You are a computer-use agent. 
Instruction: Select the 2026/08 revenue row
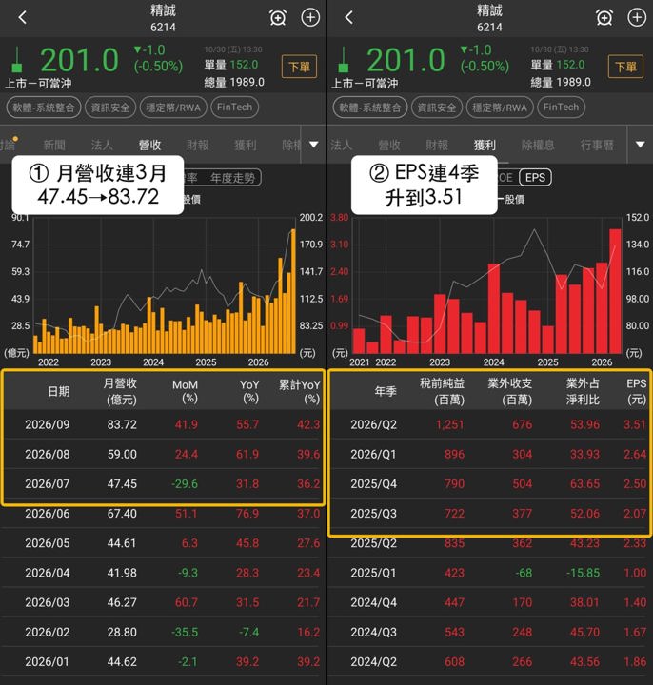[x=163, y=454]
